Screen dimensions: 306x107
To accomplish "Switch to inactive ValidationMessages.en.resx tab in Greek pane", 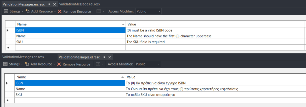I will pos(23,57).
